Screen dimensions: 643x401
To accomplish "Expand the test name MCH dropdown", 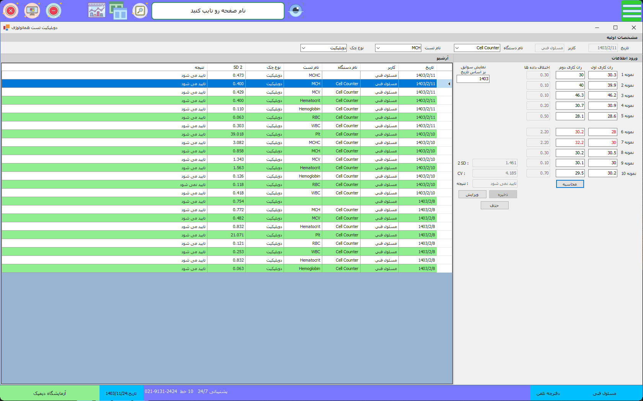I will pyautogui.click(x=378, y=48).
